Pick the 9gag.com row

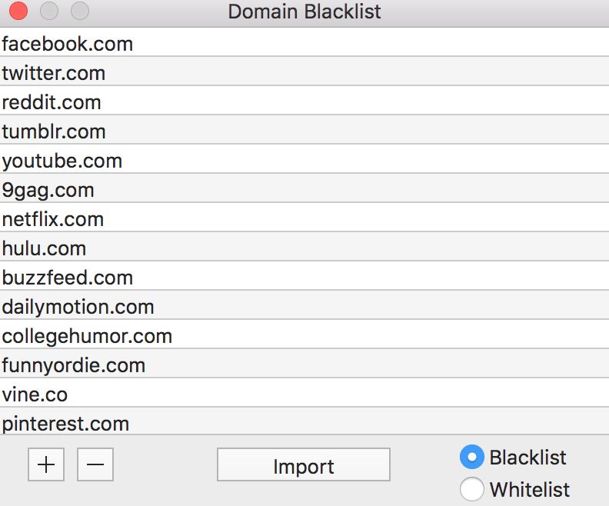(x=48, y=190)
